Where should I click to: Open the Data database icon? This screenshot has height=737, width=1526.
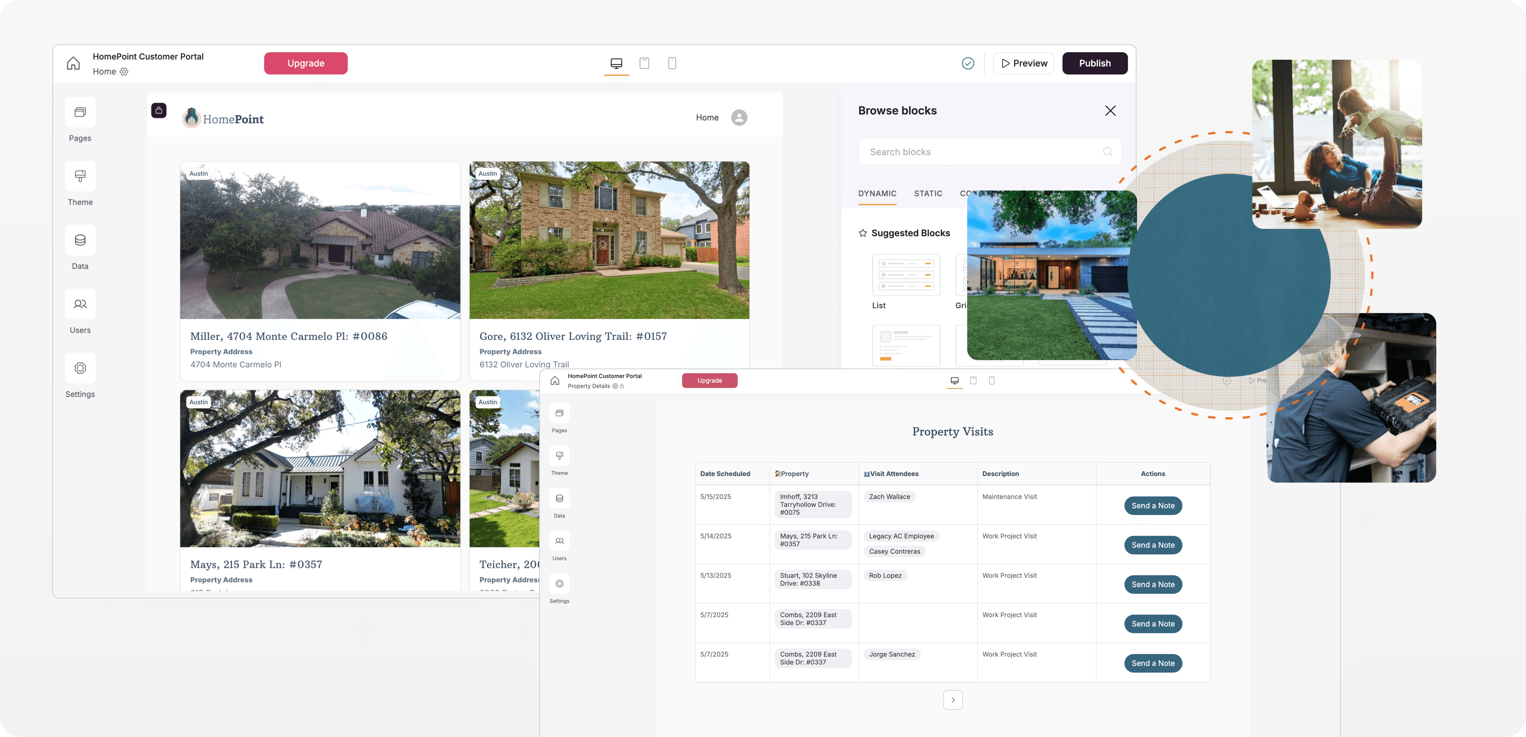[80, 240]
